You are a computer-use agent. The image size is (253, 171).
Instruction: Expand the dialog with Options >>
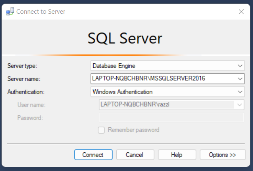222,155
